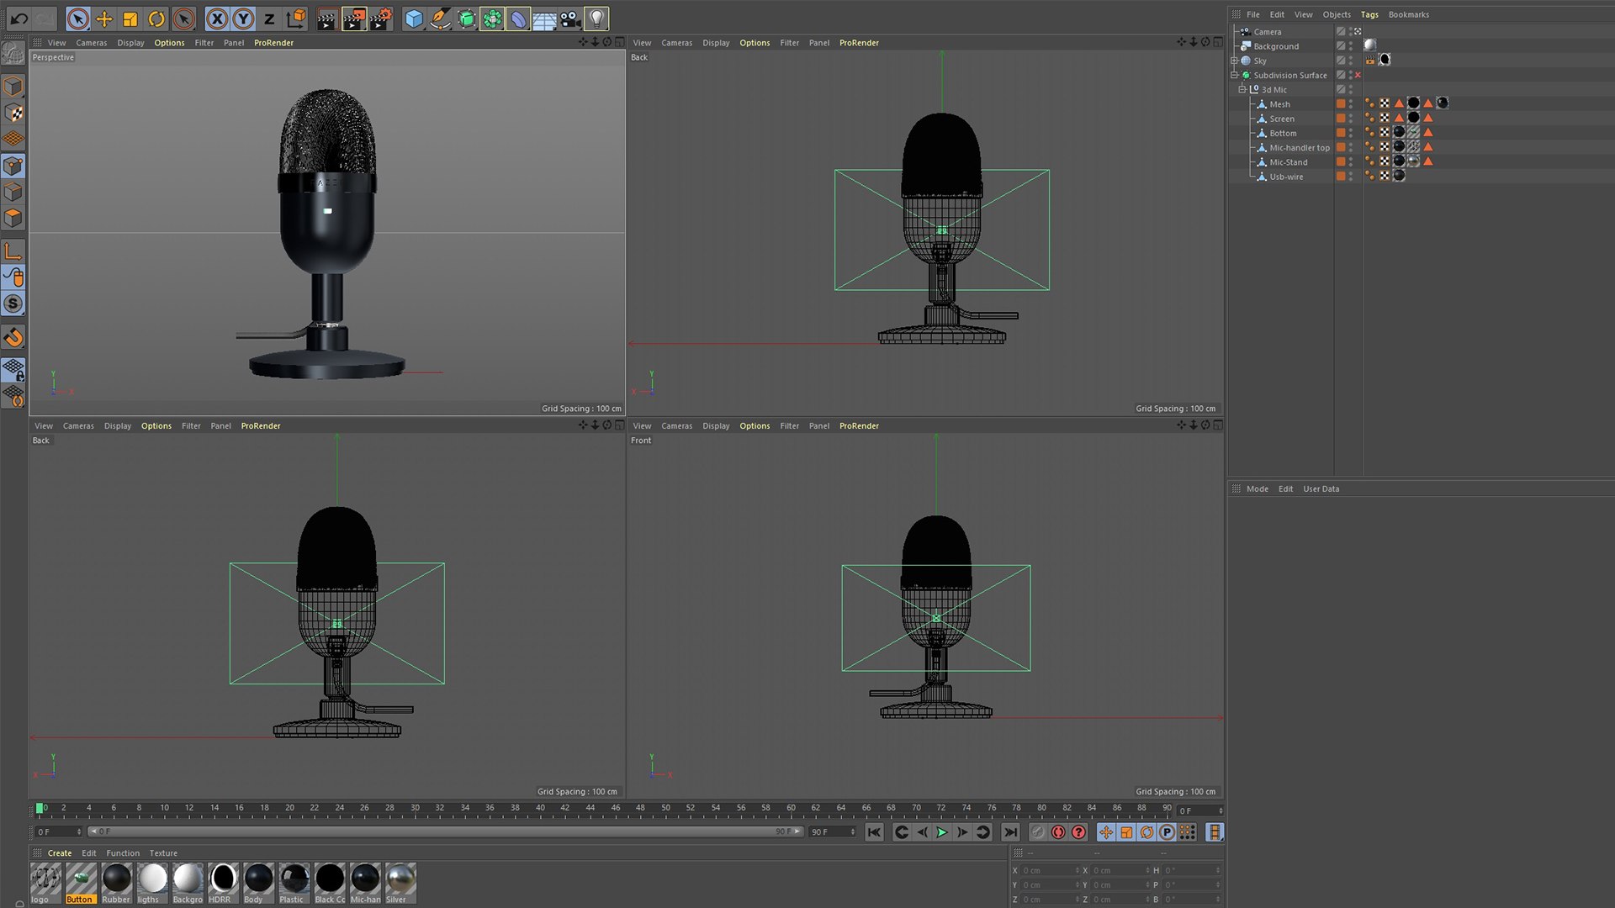Image resolution: width=1615 pixels, height=908 pixels.
Task: Play the animation forward
Action: pyautogui.click(x=942, y=832)
